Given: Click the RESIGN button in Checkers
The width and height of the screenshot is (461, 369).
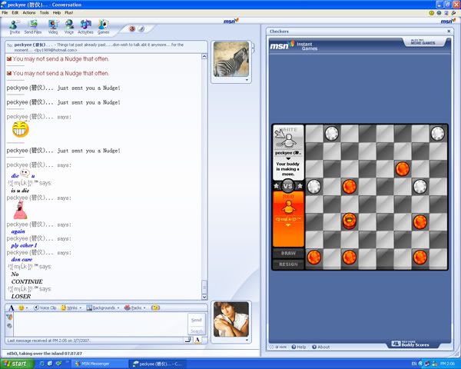Looking at the screenshot, I should tap(288, 264).
